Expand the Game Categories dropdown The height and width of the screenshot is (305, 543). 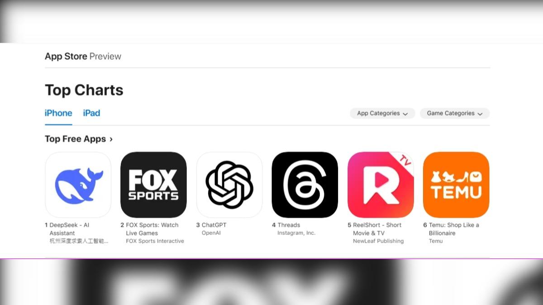[455, 113]
